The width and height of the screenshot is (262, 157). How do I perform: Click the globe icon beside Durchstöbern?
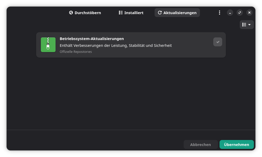click(71, 13)
